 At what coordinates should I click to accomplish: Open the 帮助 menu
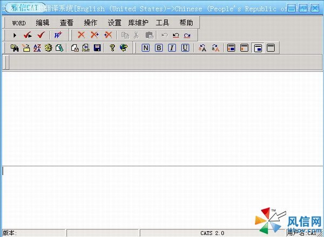186,23
